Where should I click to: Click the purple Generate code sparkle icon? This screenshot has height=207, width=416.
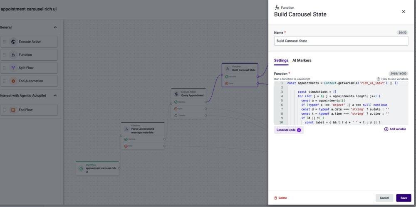pyautogui.click(x=299, y=130)
